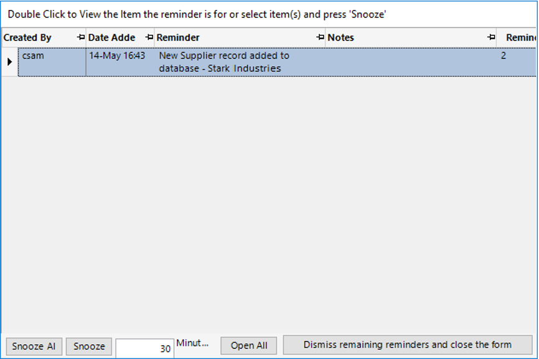Click the empty Notes cell in the row
The image size is (539, 359).
point(411,62)
